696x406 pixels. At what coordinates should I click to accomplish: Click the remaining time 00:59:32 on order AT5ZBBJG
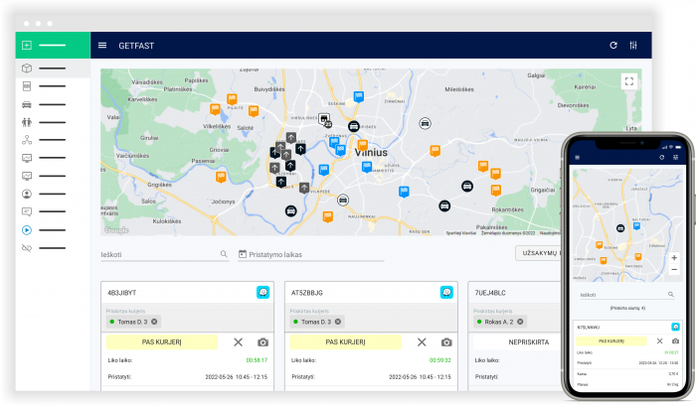pyautogui.click(x=440, y=360)
